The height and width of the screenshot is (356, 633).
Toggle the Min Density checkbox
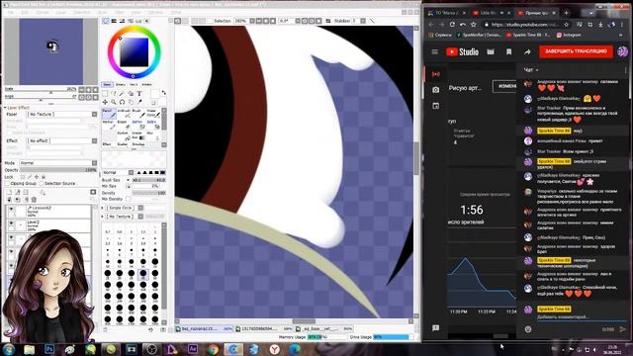[x=128, y=199]
